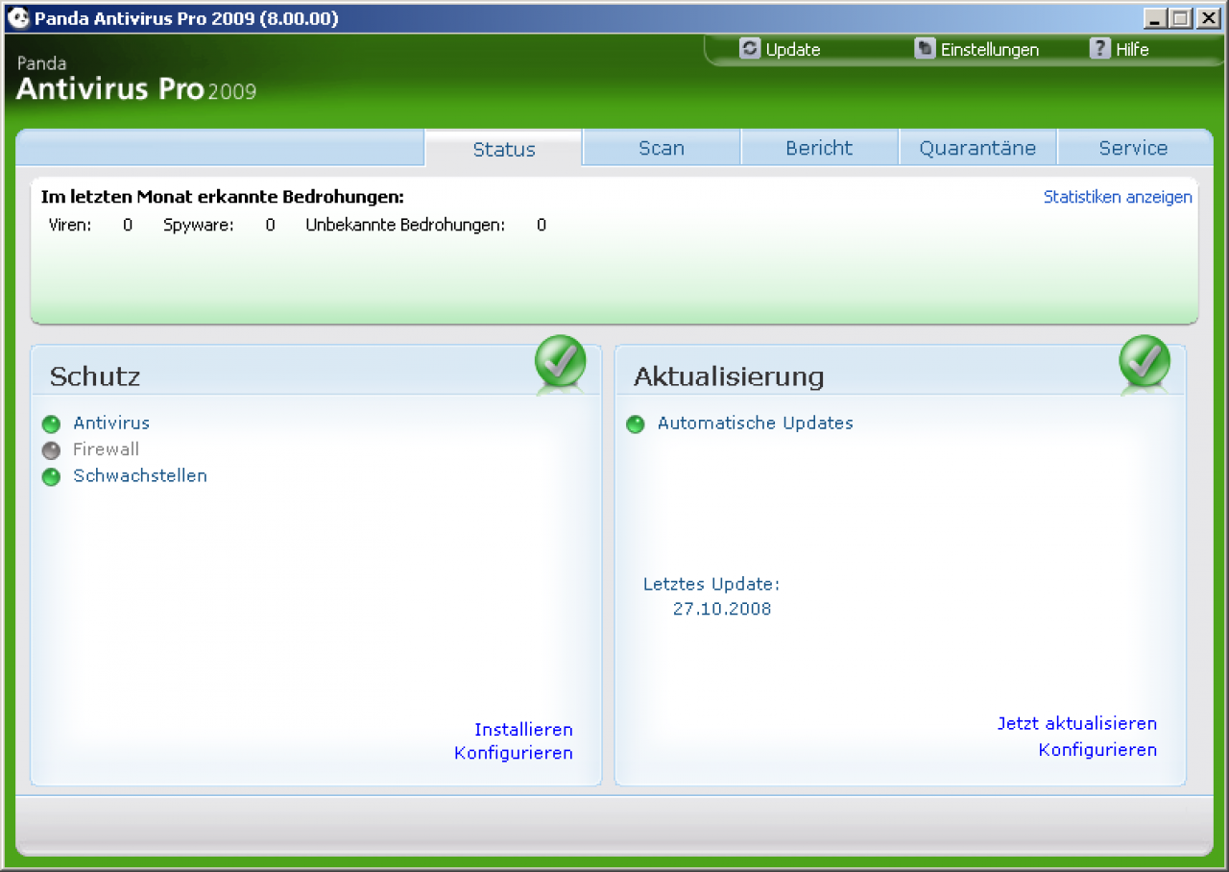The height and width of the screenshot is (872, 1229).
Task: Close the Panda Antivirus window
Action: (x=1207, y=18)
